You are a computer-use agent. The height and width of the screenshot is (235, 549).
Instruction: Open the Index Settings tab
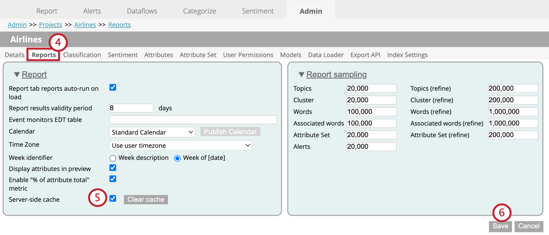pyautogui.click(x=407, y=55)
